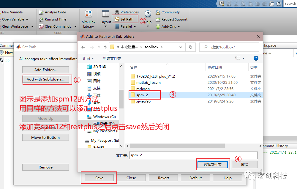The width and height of the screenshot is (297, 189).
Task: Click the 选择文件夹 confirm button
Action: (213, 164)
